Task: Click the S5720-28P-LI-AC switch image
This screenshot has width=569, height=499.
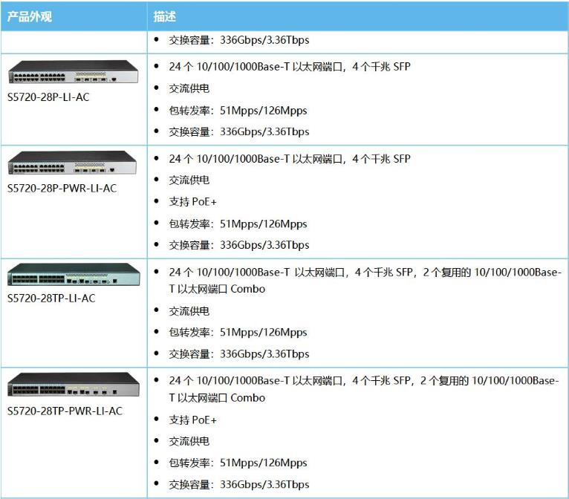Action: pyautogui.click(x=73, y=72)
